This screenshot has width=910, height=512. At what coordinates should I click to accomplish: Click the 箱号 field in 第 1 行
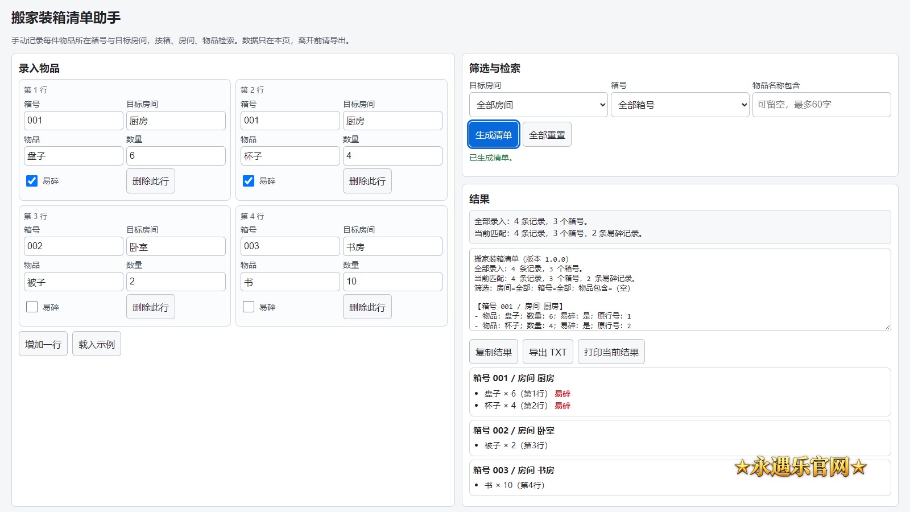pyautogui.click(x=73, y=121)
